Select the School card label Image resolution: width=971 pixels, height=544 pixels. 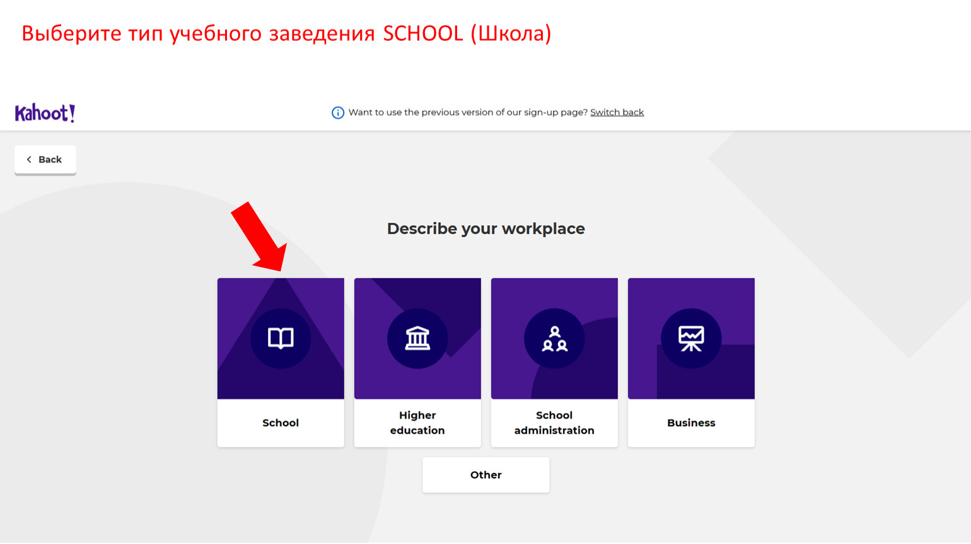281,423
